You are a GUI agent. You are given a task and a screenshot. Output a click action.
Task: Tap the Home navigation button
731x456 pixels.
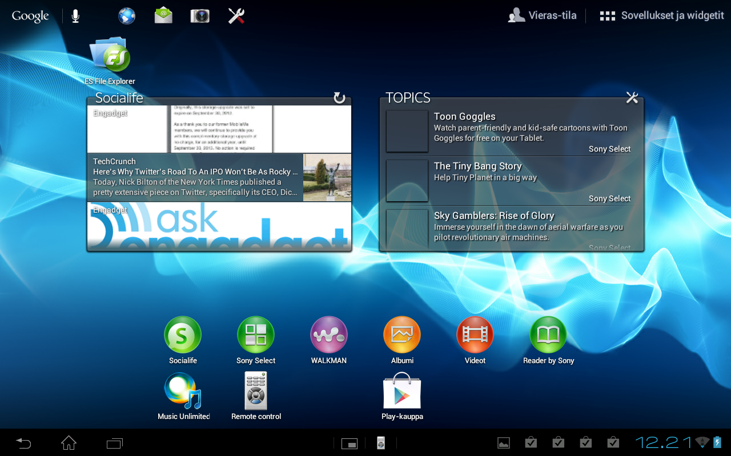(69, 442)
